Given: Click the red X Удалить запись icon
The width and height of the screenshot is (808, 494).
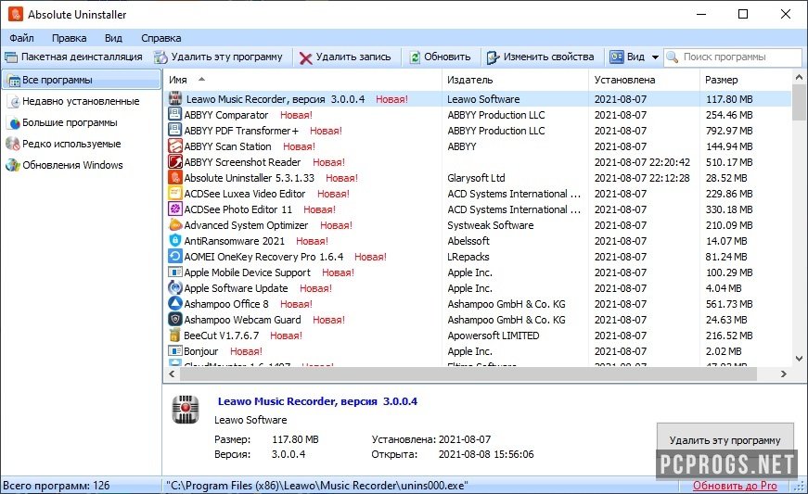Looking at the screenshot, I should [305, 57].
